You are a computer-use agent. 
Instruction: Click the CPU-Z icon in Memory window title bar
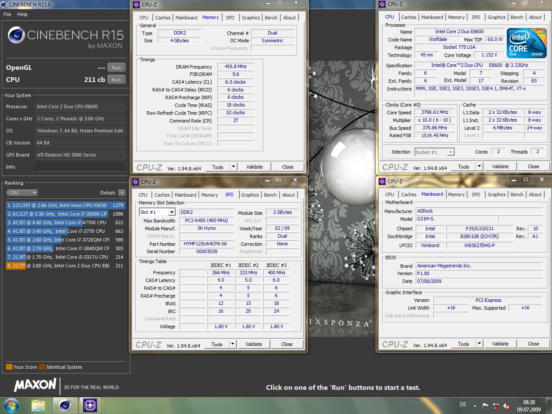[136, 4]
